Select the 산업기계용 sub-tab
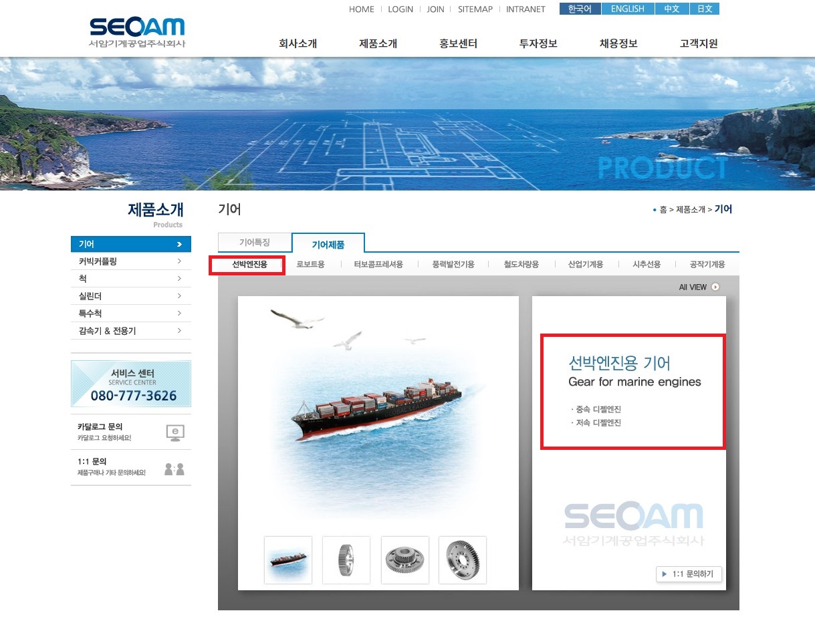 [x=586, y=265]
